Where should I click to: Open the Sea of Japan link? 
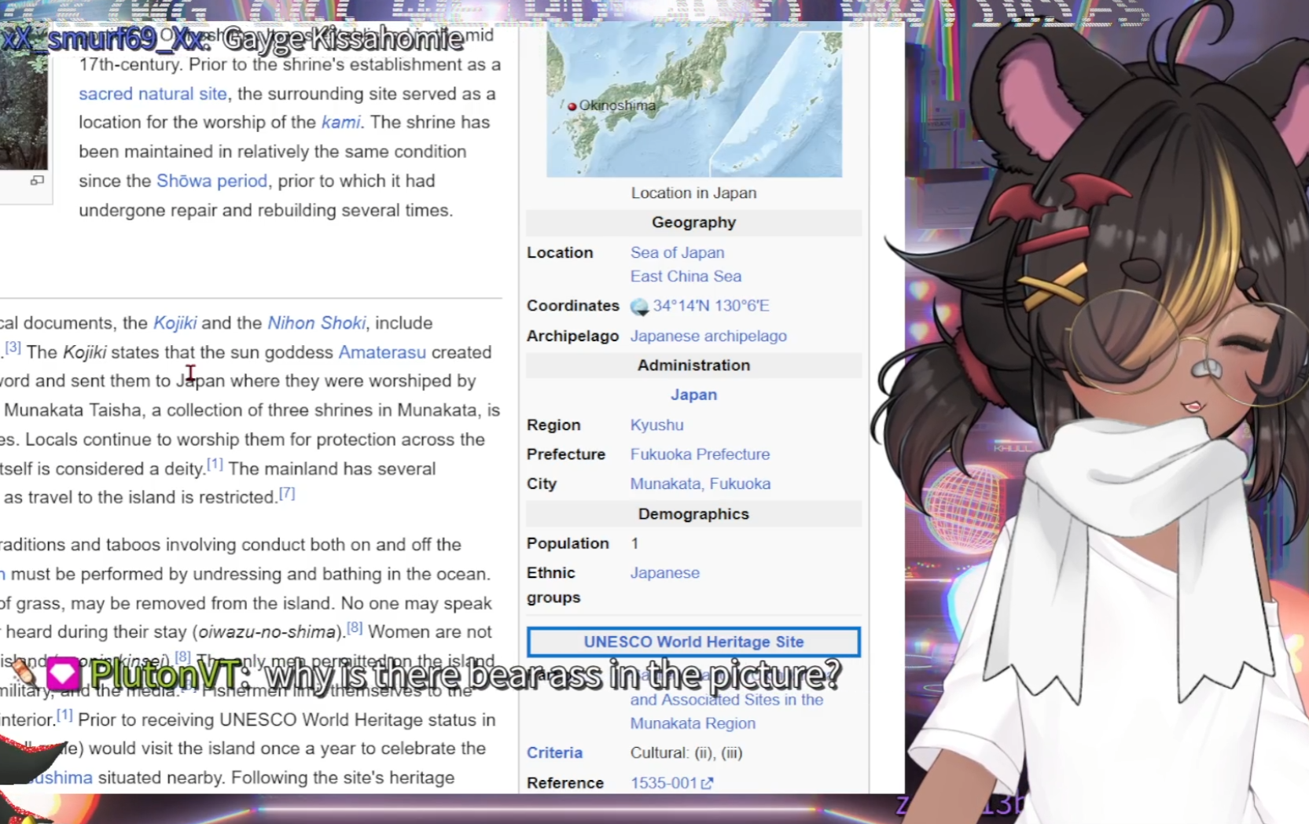click(677, 252)
